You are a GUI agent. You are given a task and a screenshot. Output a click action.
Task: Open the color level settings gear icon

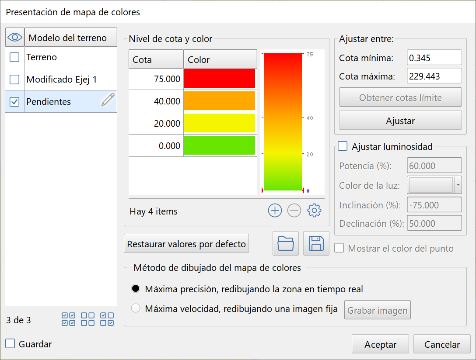point(313,210)
